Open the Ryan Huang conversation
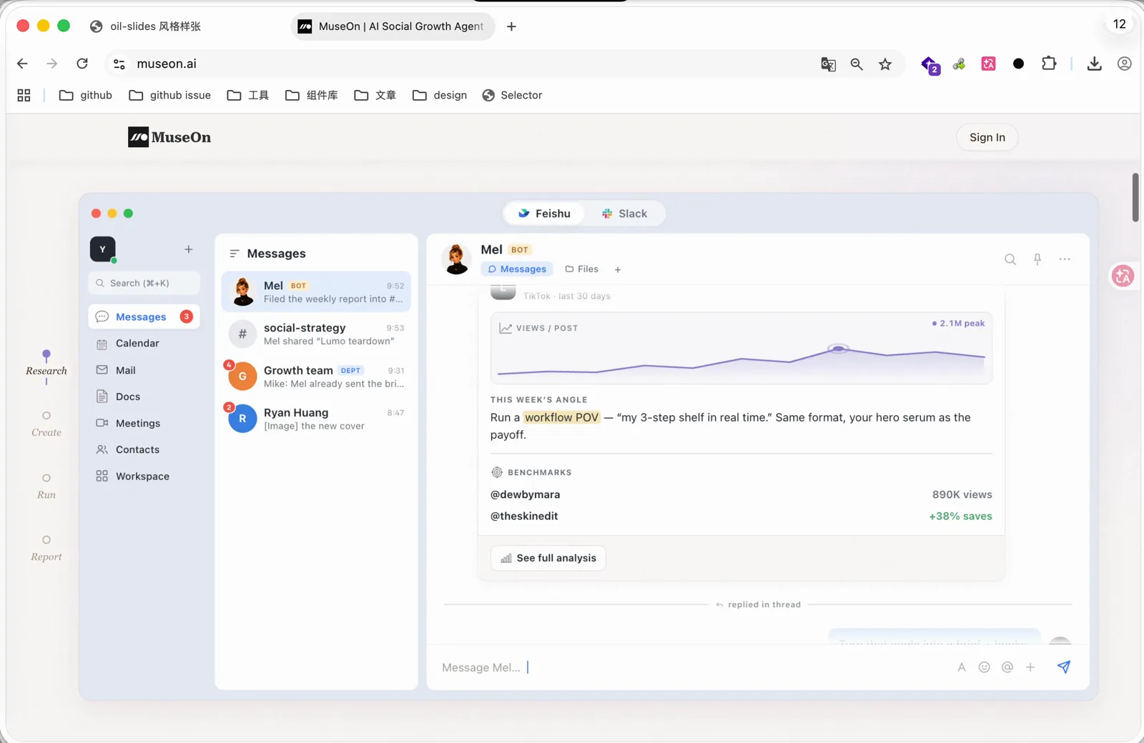 pos(316,419)
